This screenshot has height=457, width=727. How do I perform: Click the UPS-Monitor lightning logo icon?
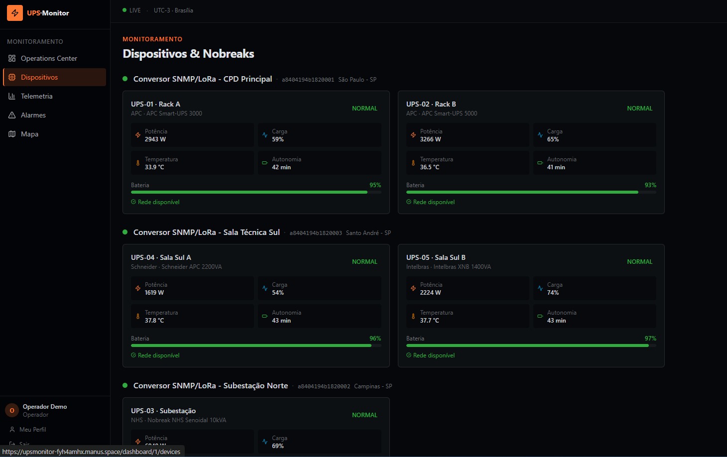coord(15,13)
